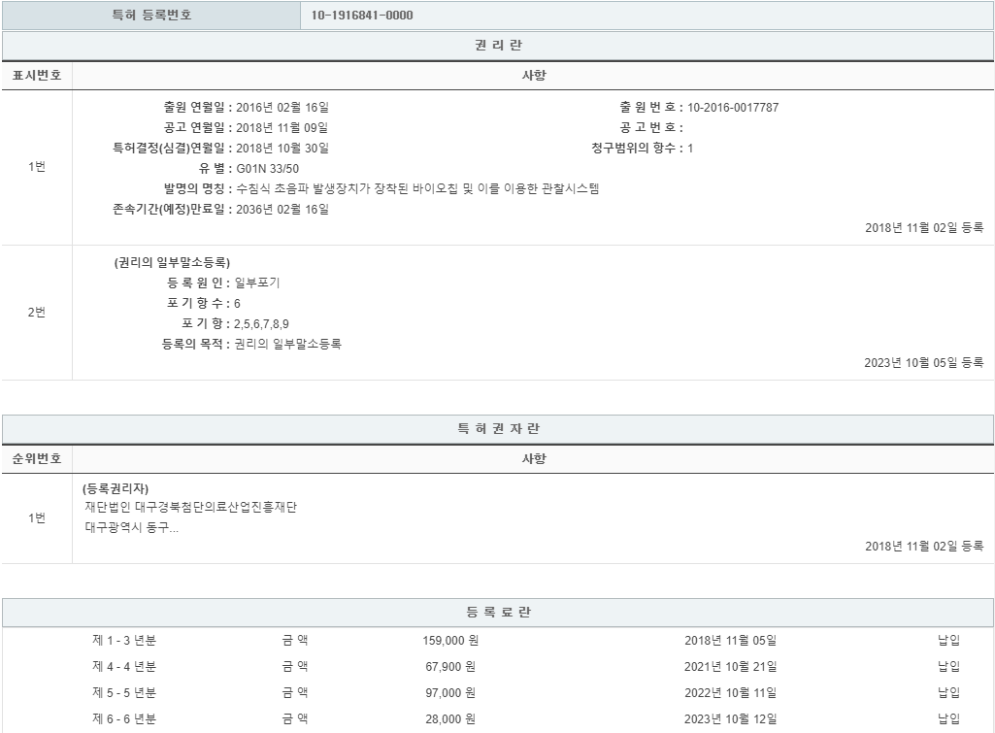
Task: Select the 등록료란 section header
Action: point(497,613)
